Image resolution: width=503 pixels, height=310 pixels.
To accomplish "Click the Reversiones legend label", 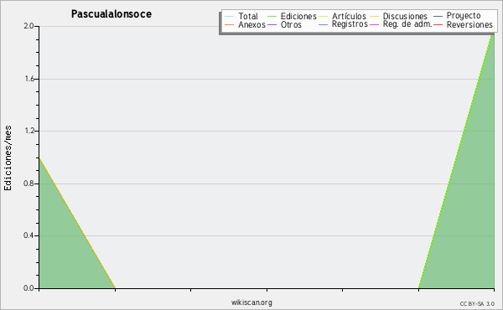I will [469, 24].
